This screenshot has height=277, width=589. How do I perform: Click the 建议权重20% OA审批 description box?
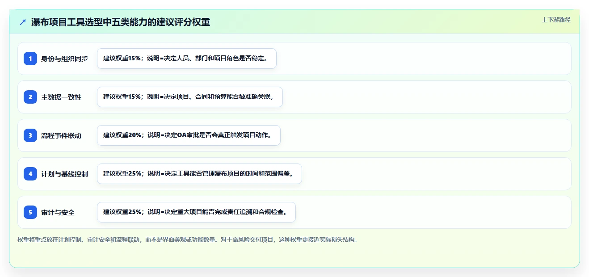(x=189, y=135)
